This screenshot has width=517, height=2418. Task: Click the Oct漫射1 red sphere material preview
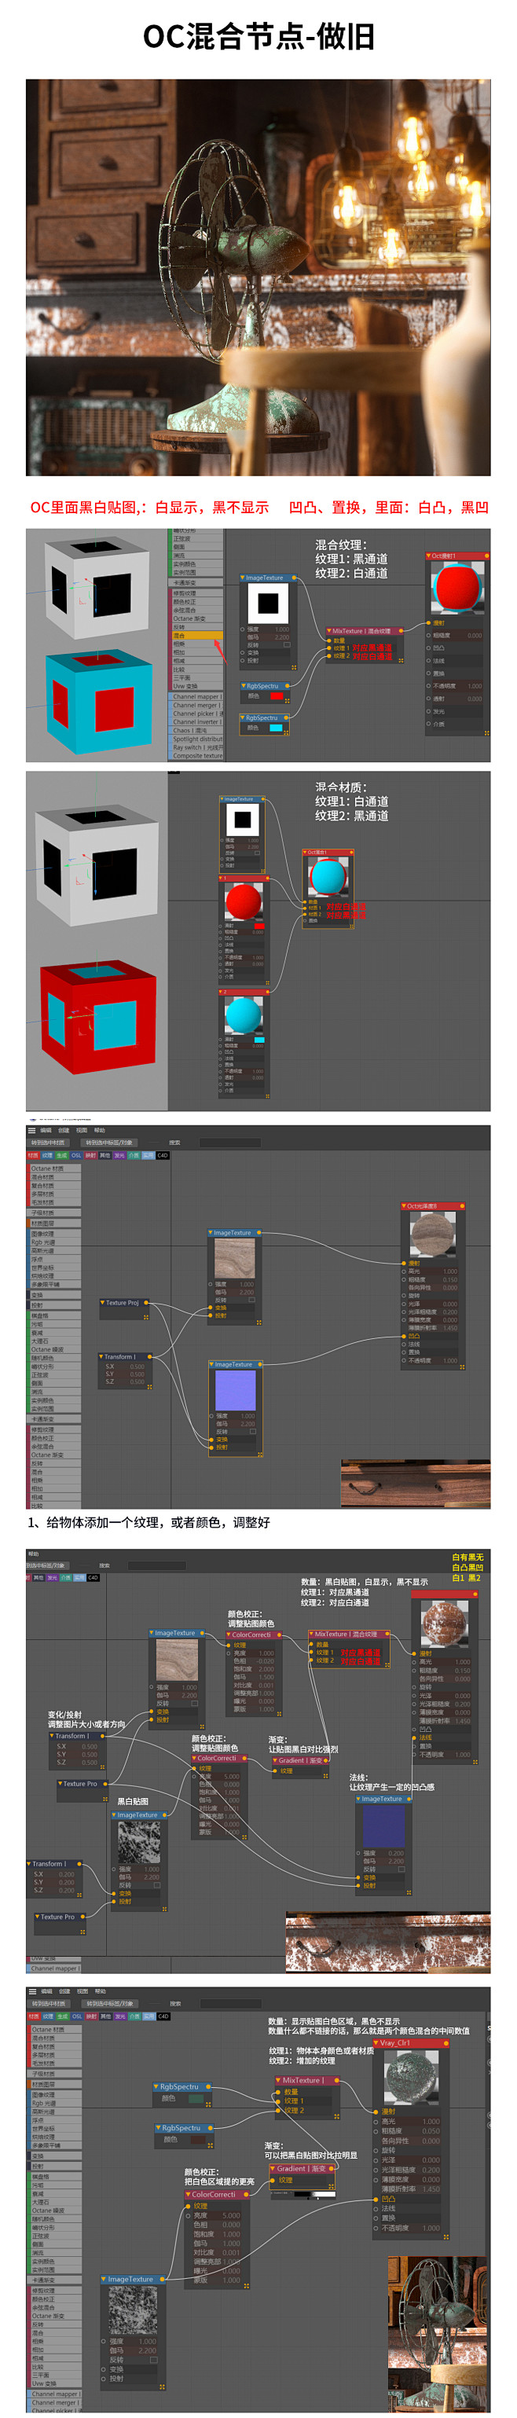[x=458, y=589]
